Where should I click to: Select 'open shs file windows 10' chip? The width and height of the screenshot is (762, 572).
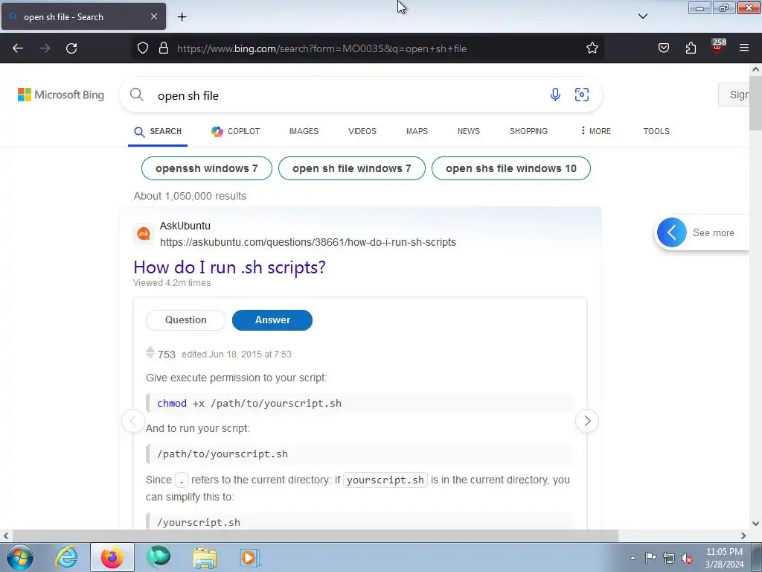[x=510, y=168]
